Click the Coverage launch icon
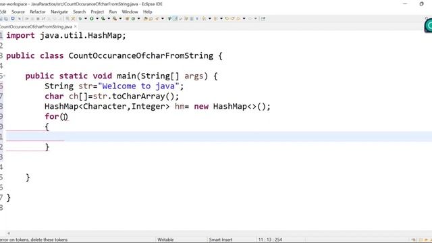This screenshot has height=243, width=432. 103,19
